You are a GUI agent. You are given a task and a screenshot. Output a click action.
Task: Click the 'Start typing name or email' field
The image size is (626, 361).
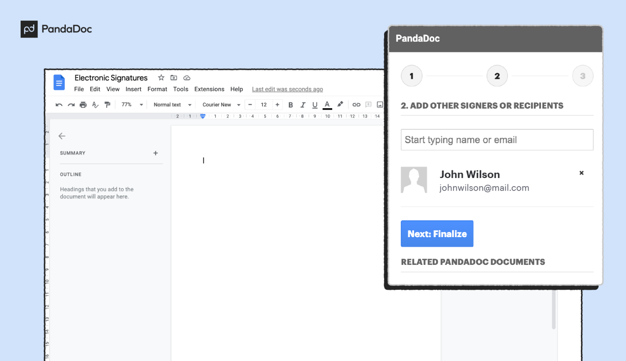[x=497, y=140]
